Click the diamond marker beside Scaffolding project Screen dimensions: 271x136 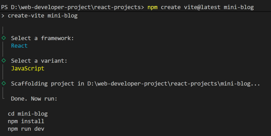[4, 83]
